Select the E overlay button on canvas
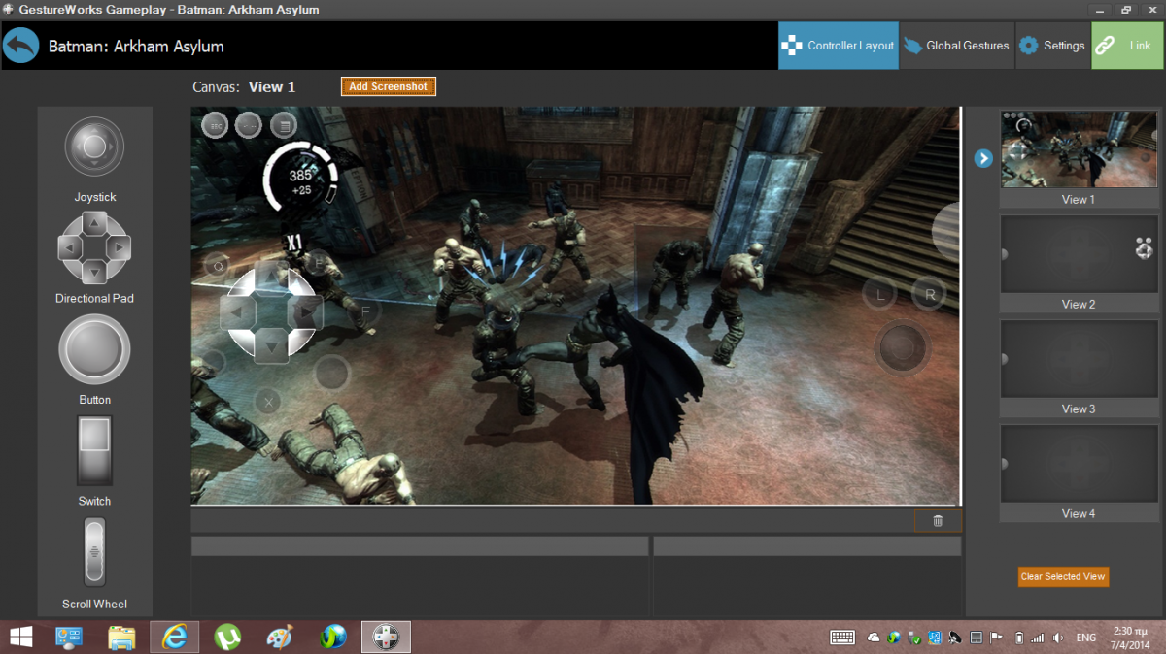This screenshot has height=654, width=1166. coord(317,263)
